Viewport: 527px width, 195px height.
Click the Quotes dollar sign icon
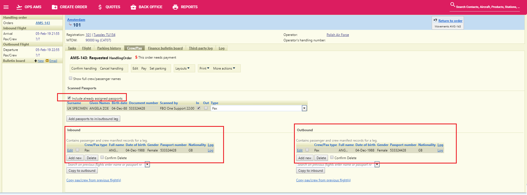100,7
